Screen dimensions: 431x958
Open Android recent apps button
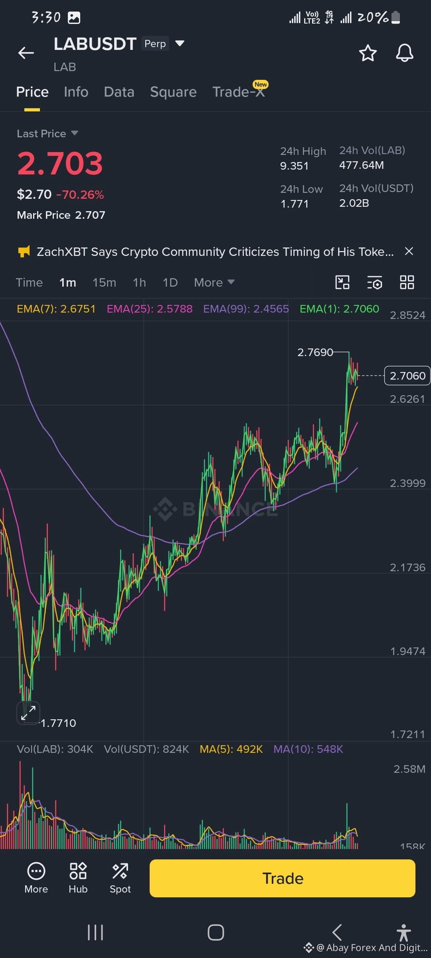[x=95, y=932]
